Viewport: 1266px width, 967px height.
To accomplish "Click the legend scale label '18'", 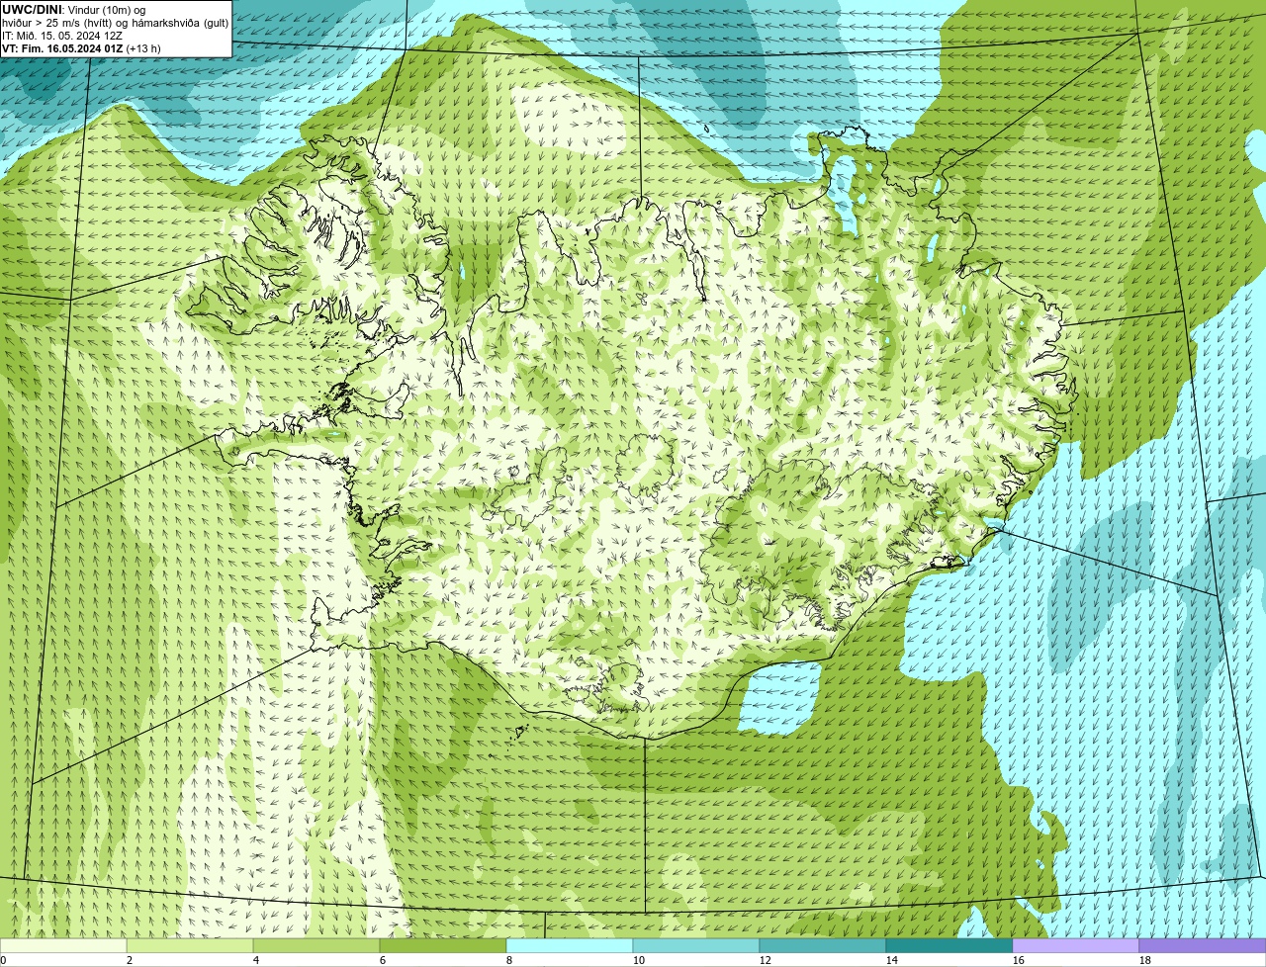I will pyautogui.click(x=1145, y=960).
